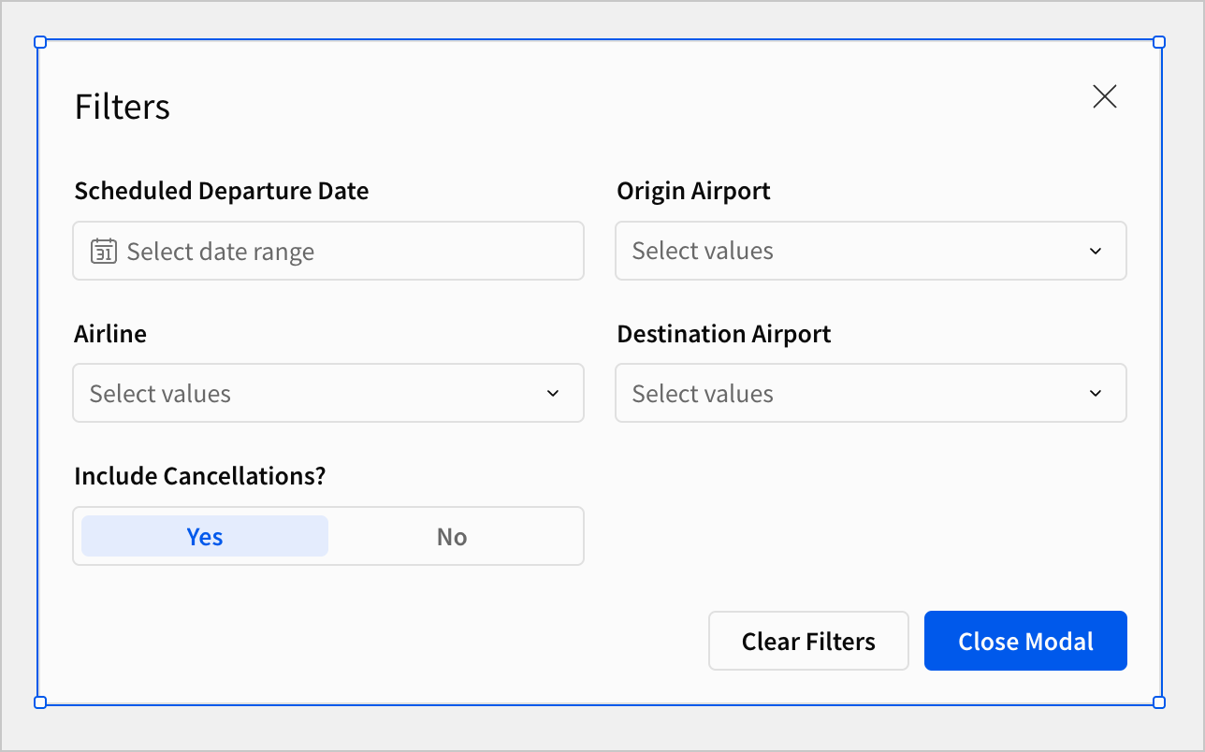
Task: Click the top-right selection handle of the modal
Action: 1159,42
